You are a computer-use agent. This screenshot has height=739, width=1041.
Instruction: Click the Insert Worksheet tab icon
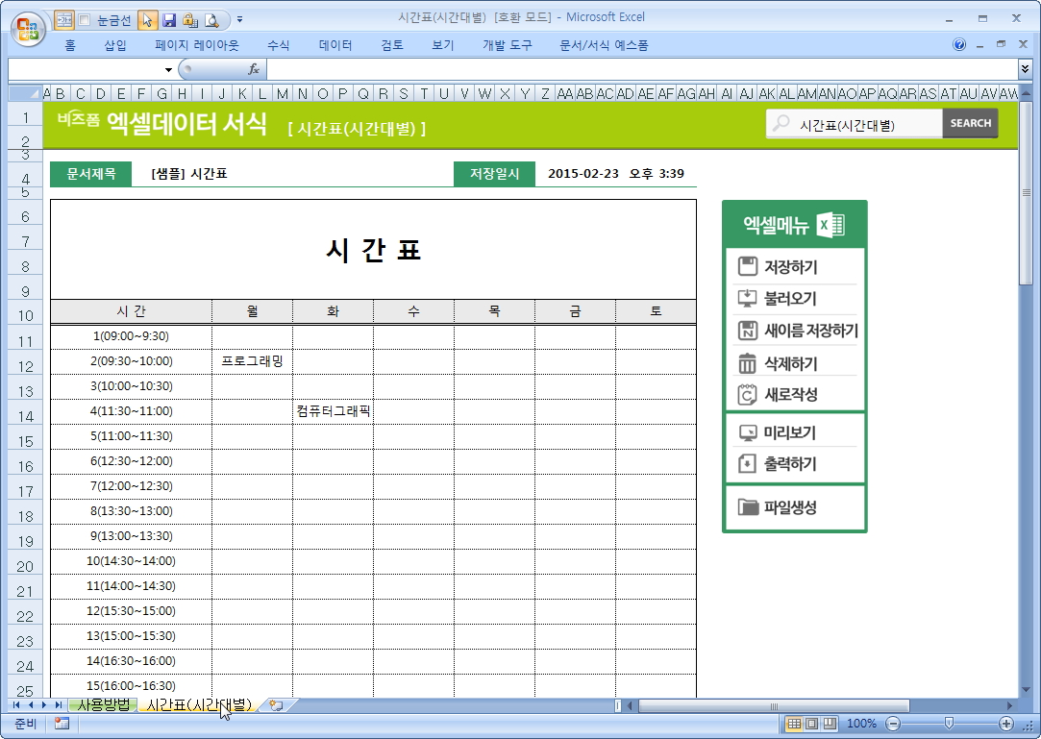(x=276, y=705)
